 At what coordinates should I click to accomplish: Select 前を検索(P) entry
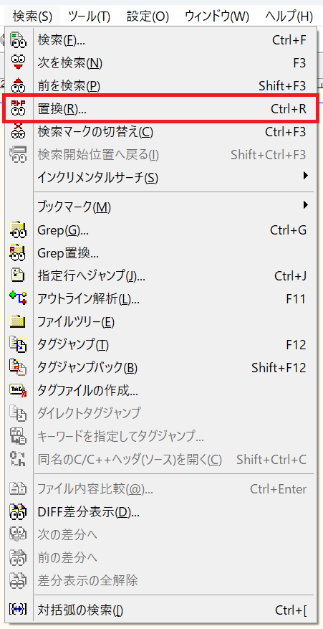point(162,86)
